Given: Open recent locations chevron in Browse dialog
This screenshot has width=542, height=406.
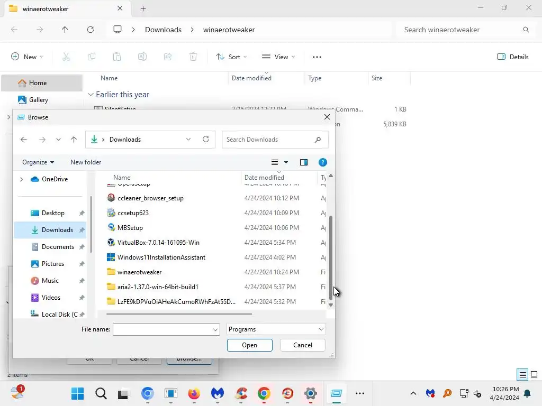Looking at the screenshot, I should [58, 140].
